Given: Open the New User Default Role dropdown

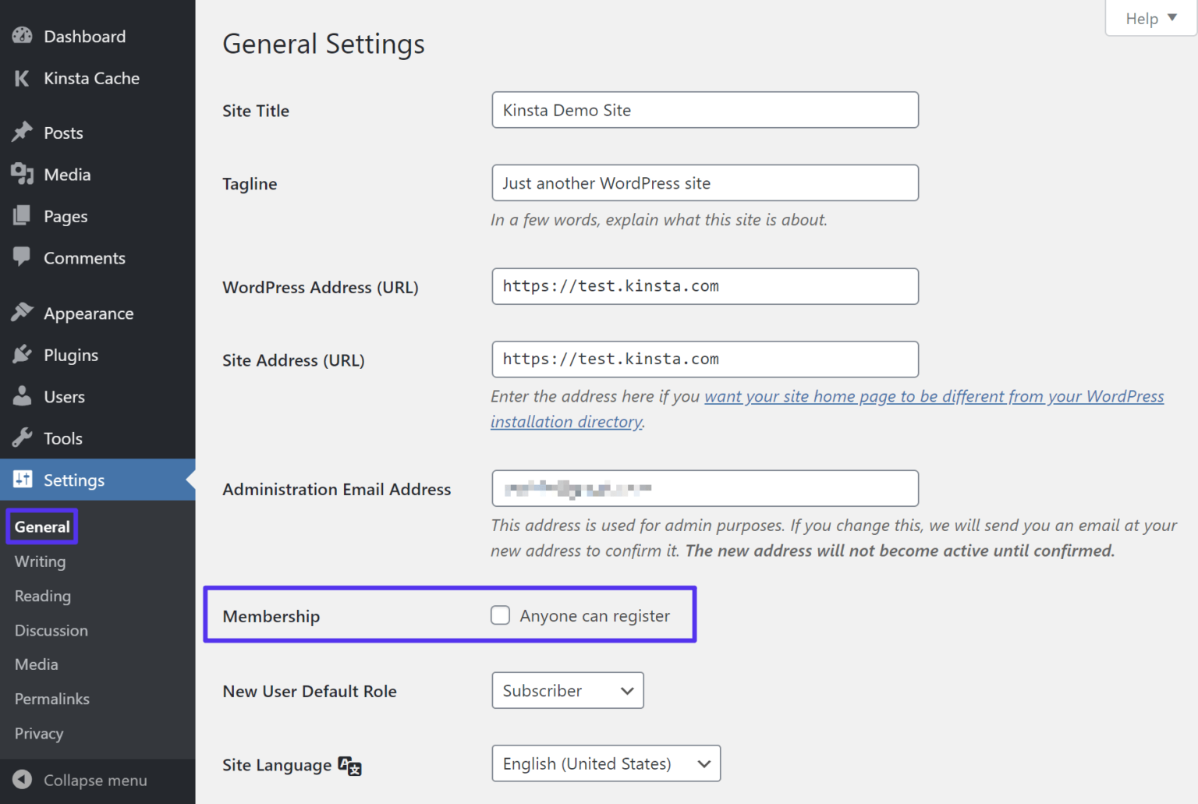Looking at the screenshot, I should click(x=567, y=690).
